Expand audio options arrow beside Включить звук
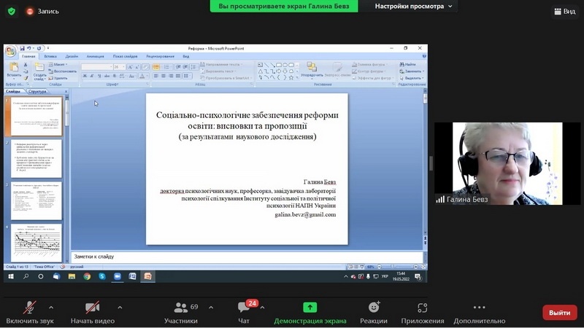 click(x=51, y=308)
